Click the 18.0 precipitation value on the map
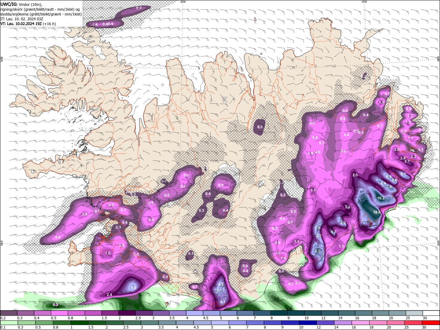The height and width of the screenshot is (330, 440). [x=377, y=212]
